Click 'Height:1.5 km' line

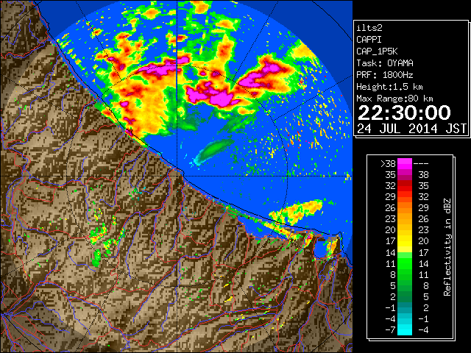pos(389,87)
